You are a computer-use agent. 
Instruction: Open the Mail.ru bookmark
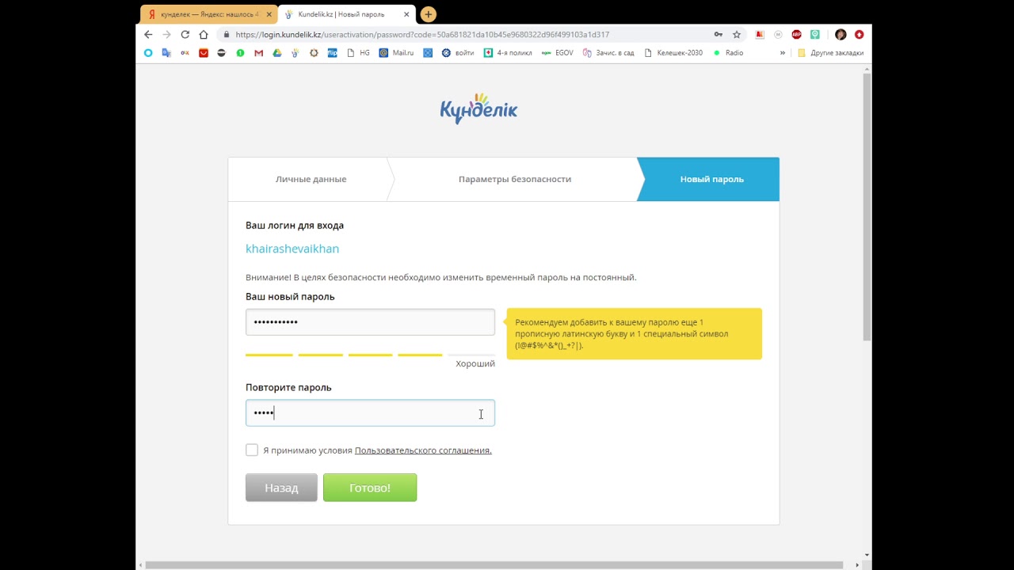click(x=396, y=53)
